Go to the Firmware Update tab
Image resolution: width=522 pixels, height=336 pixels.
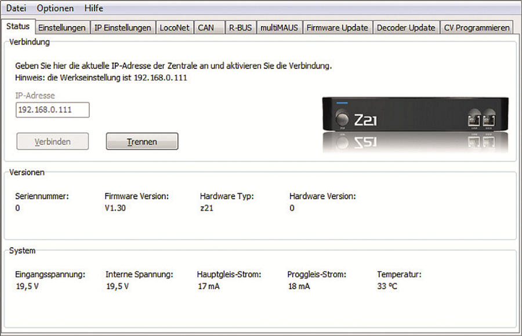click(x=338, y=27)
